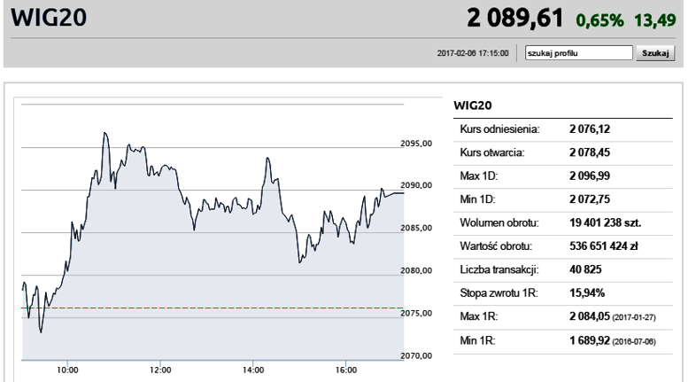Select the value 536 651 424 zł
This screenshot has height=382, width=696.
pos(604,246)
